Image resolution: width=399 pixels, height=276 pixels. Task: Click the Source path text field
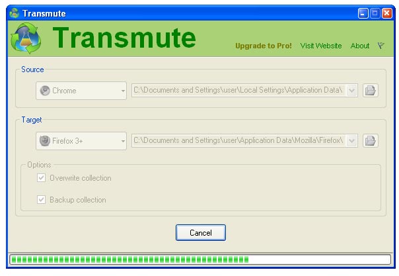click(x=238, y=91)
